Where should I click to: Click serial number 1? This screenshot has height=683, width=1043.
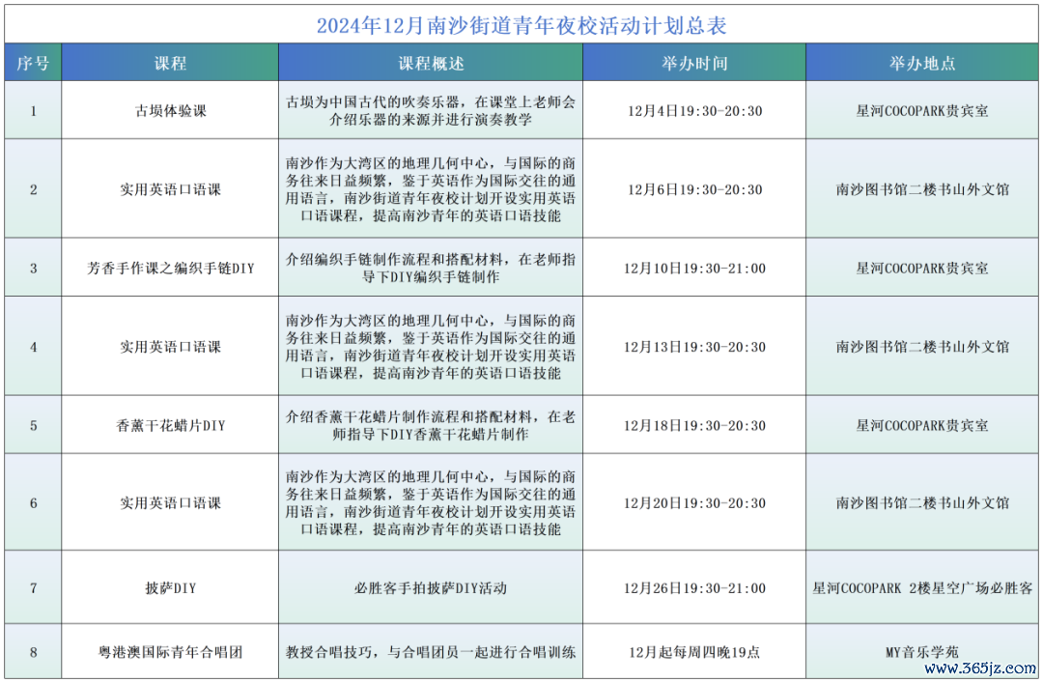[33, 110]
